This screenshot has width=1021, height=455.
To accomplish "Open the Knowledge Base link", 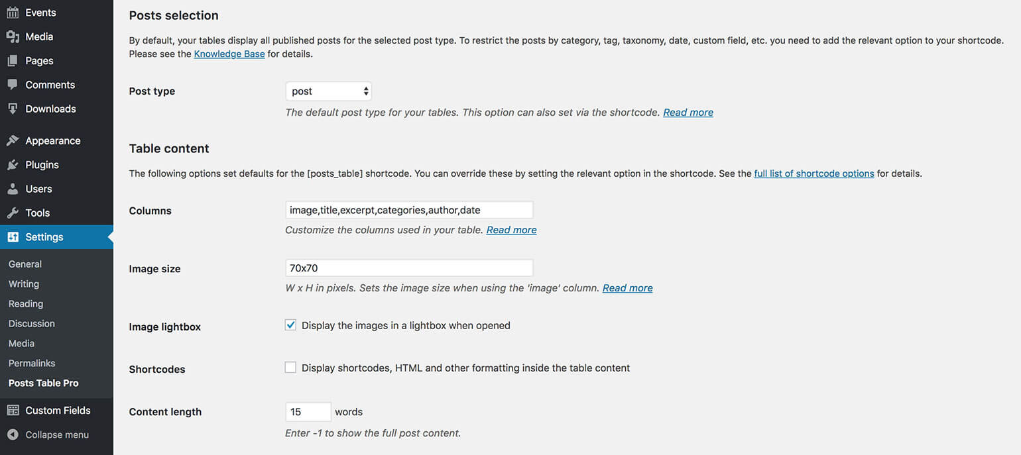I will [x=229, y=54].
